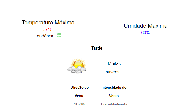The width and height of the screenshot is (173, 112).
Task: Click the word nuvens below Muitas
Action: coord(112,72)
